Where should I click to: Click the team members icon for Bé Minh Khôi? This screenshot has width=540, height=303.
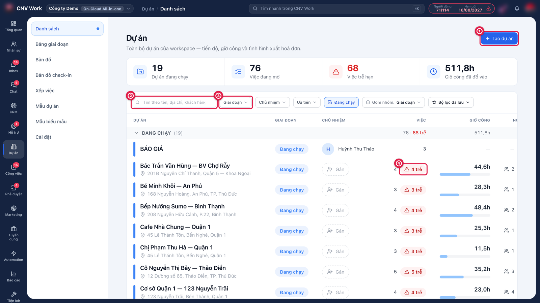[506, 190]
